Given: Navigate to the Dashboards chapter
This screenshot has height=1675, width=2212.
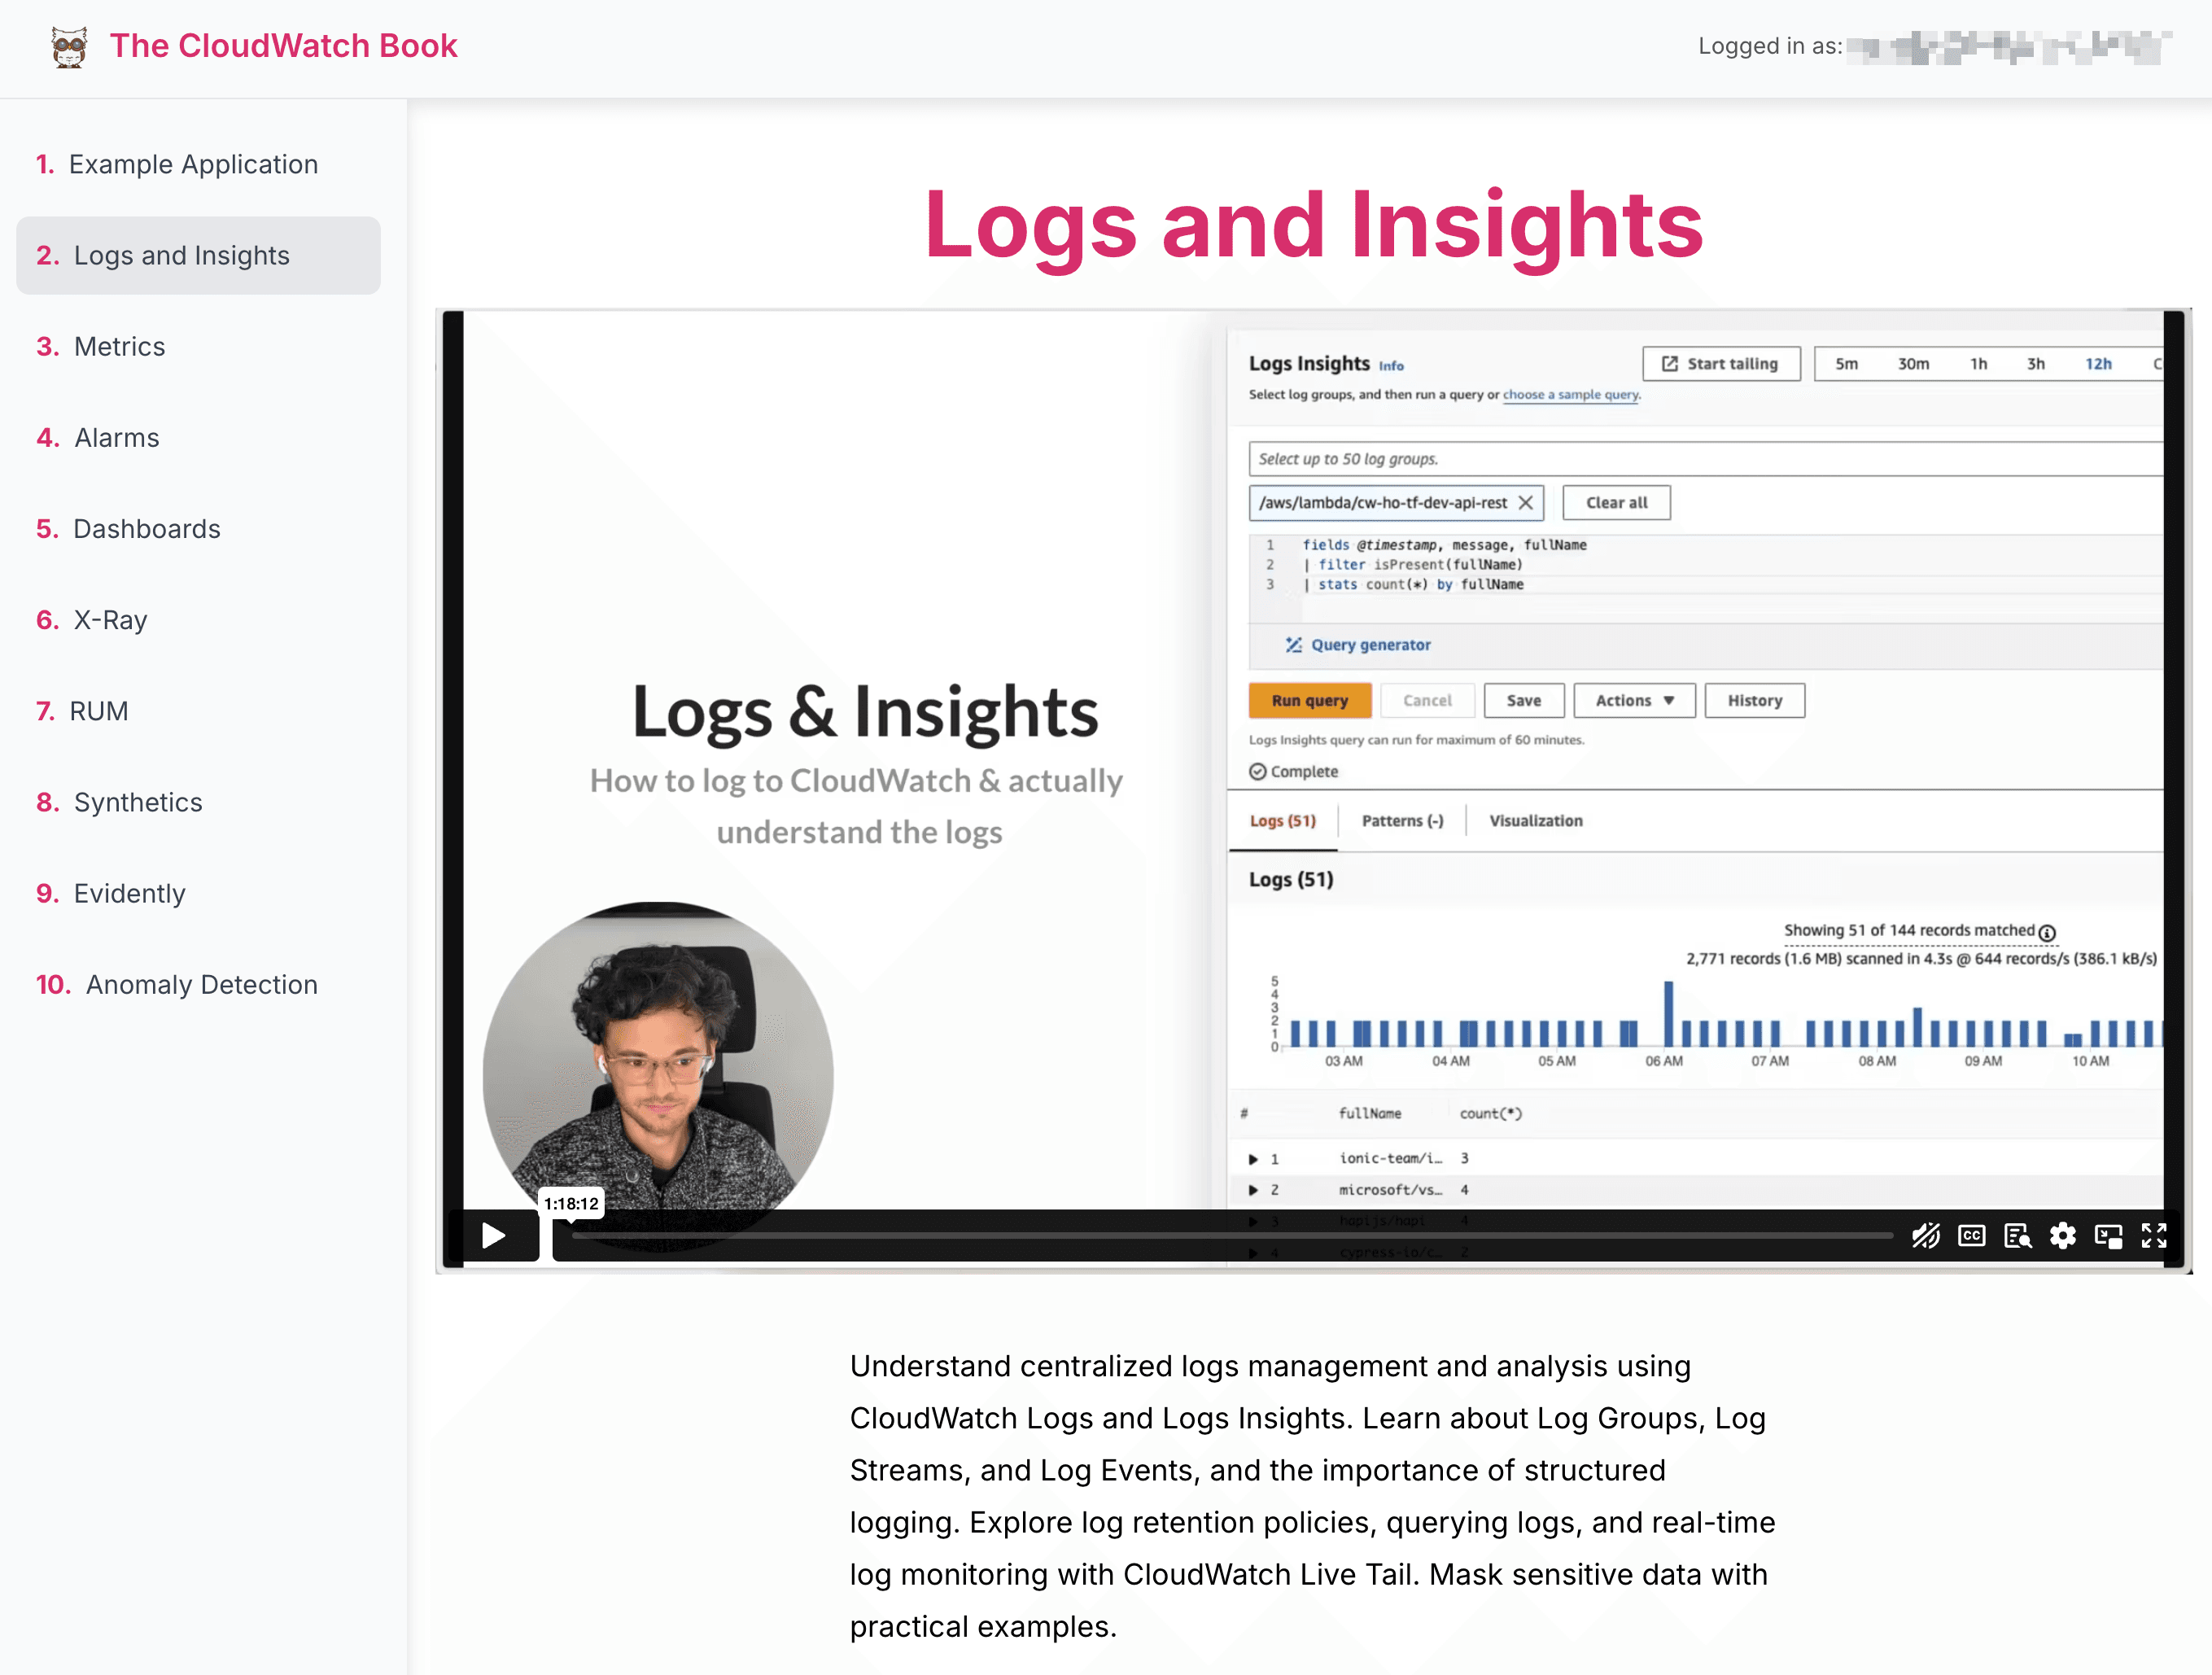Looking at the screenshot, I should pyautogui.click(x=198, y=528).
